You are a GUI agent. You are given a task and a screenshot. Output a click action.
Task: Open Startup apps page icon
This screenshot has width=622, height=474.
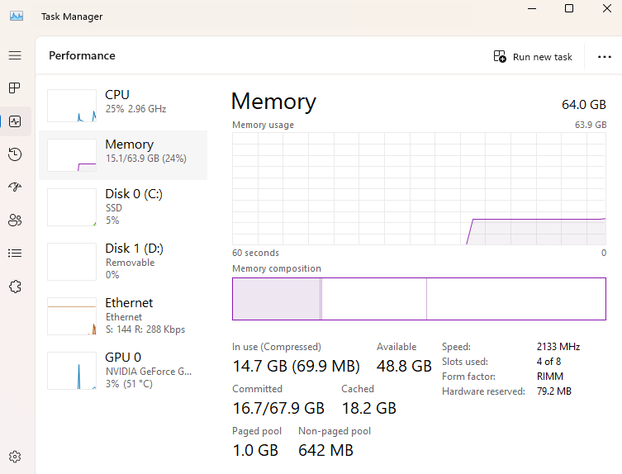(15, 187)
